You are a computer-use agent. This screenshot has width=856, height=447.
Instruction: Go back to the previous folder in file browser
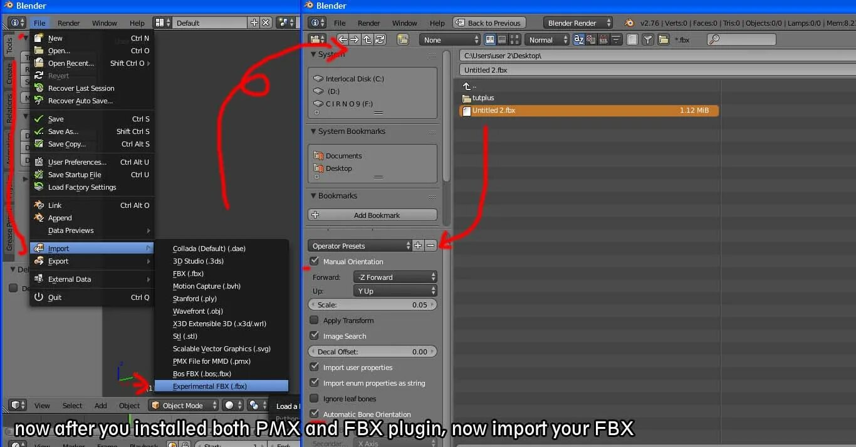(x=343, y=39)
